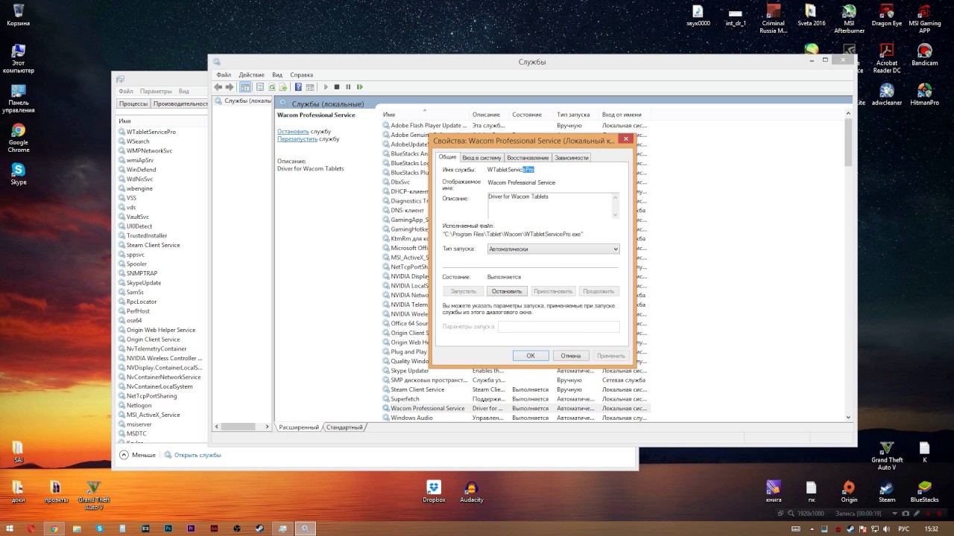
Task: Open the HitmanPro desktop shortcut
Action: tap(925, 94)
